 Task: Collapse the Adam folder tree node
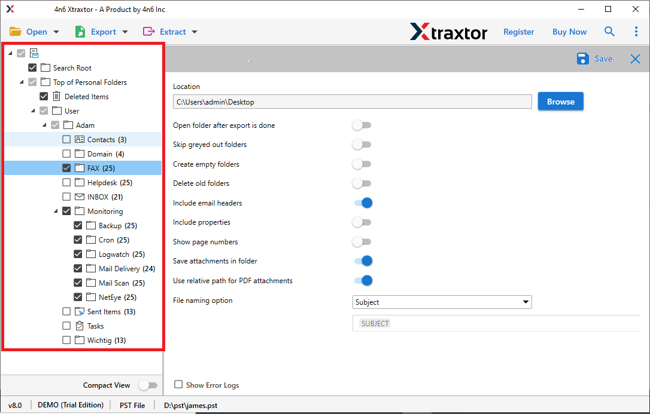(43, 125)
